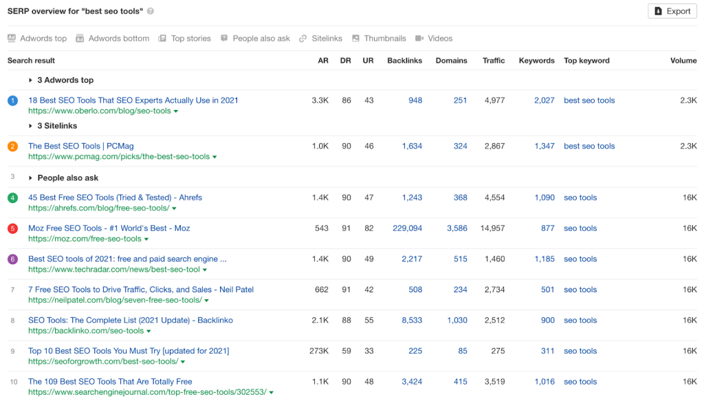The height and width of the screenshot is (401, 704).
Task: Click the Traffic column header
Action: 494,61
